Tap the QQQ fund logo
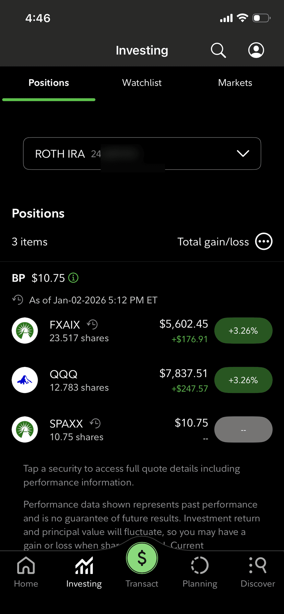 pyautogui.click(x=25, y=380)
